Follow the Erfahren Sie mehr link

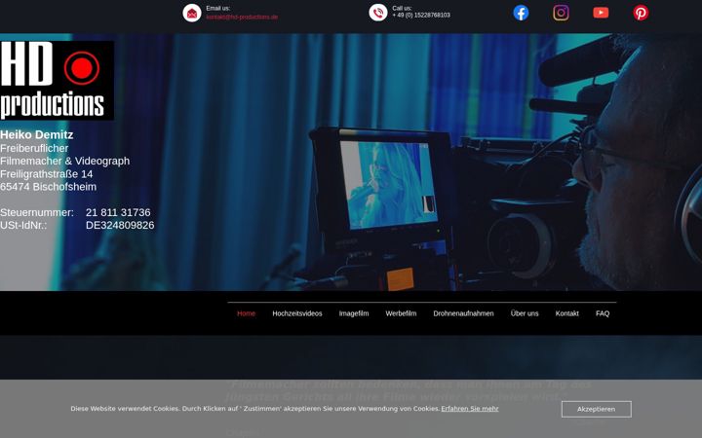470,409
